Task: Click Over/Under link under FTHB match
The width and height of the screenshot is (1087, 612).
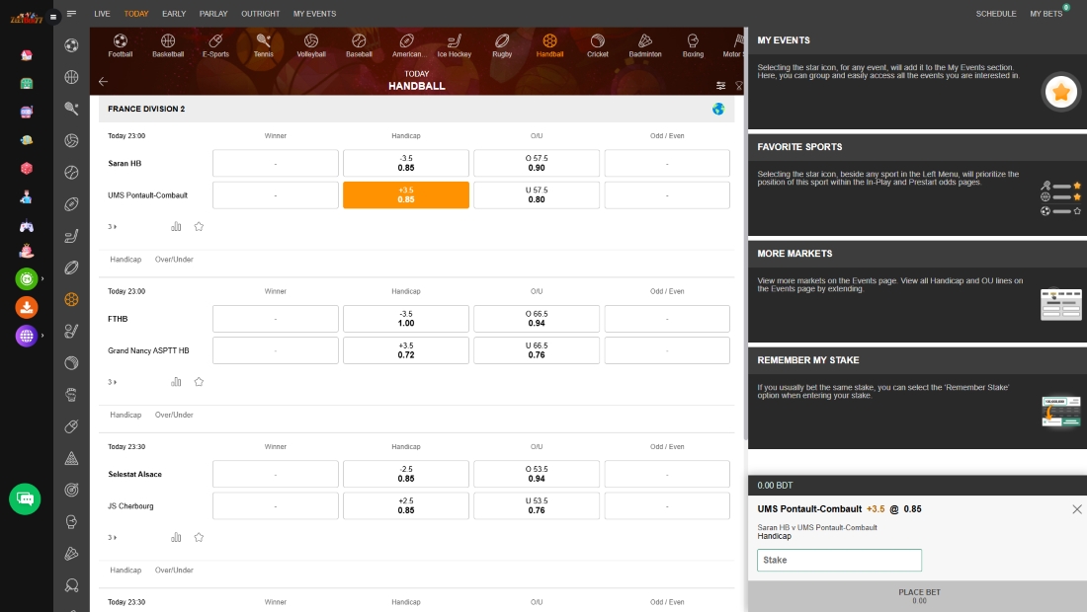Action: pos(174,415)
